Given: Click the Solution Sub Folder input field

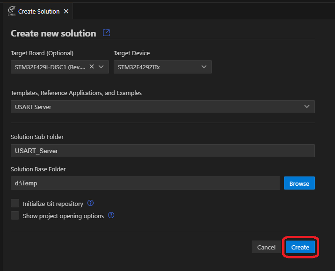Looking at the screenshot, I should click(x=162, y=151).
